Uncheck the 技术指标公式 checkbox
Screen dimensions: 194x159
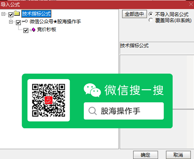click(11, 15)
